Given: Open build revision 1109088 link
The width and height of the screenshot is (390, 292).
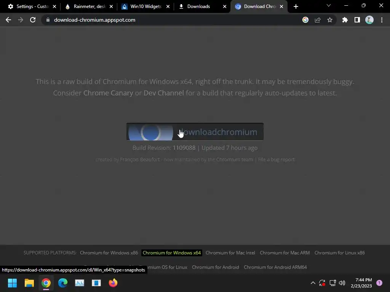Looking at the screenshot, I should coord(184,148).
